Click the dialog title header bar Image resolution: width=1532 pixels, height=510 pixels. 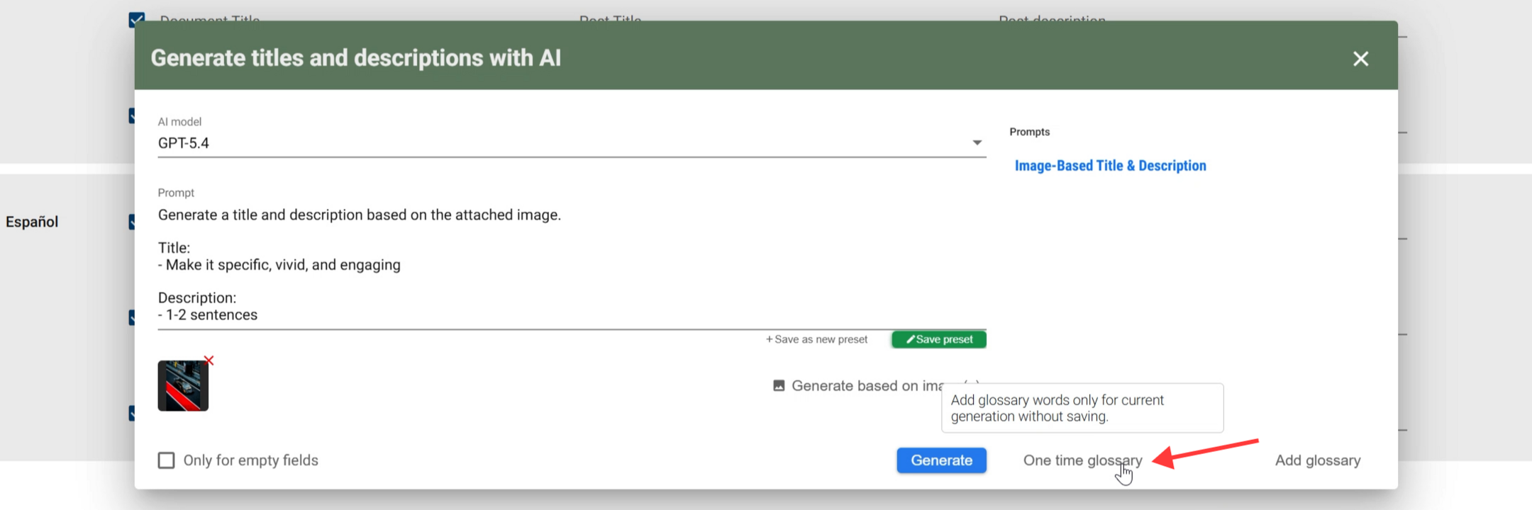(x=766, y=55)
